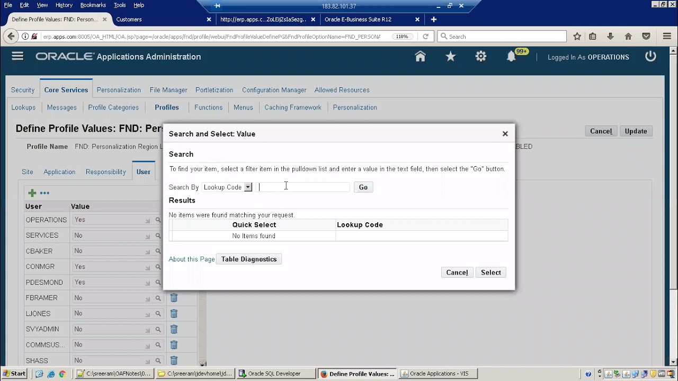Delete the COMMSUS row with trash icon
This screenshot has width=678, height=381.
coord(174,345)
